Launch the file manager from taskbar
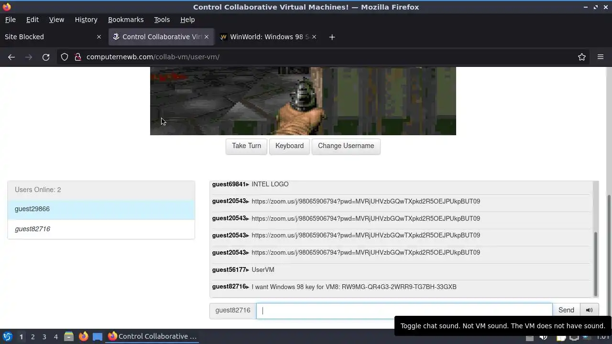This screenshot has width=612, height=344. pyautogui.click(x=69, y=336)
